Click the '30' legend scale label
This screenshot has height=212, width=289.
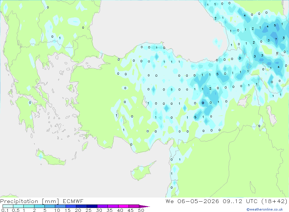tap(99, 210)
